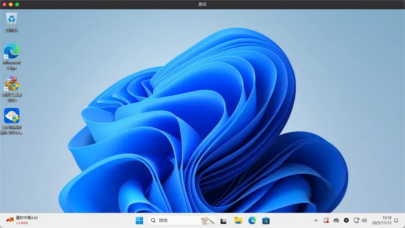This screenshot has height=228, width=405.
Task: Open Microsoft Edge from the taskbar
Action: tap(252, 220)
